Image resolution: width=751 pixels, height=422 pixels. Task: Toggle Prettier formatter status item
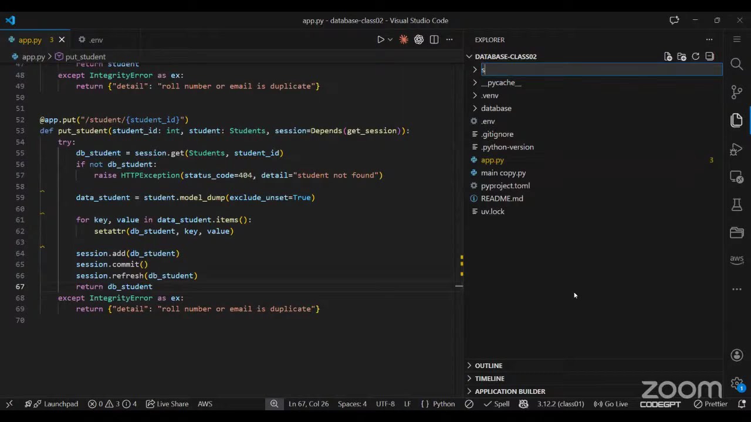[711, 404]
